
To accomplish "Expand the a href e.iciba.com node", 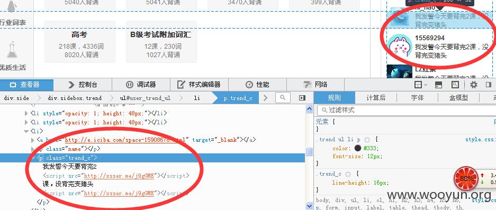I will click(33, 140).
